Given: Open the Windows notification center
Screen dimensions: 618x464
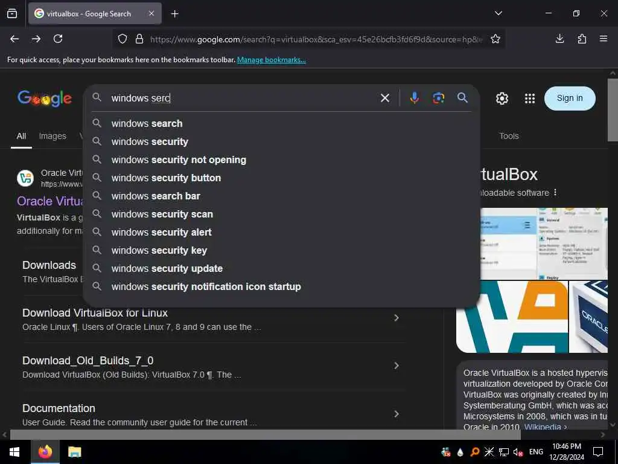Looking at the screenshot, I should [598, 452].
